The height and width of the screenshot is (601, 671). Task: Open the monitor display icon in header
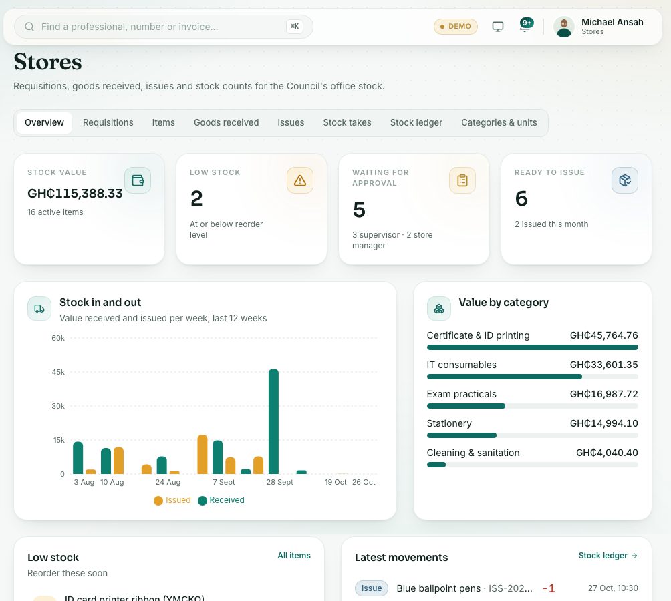(x=498, y=27)
